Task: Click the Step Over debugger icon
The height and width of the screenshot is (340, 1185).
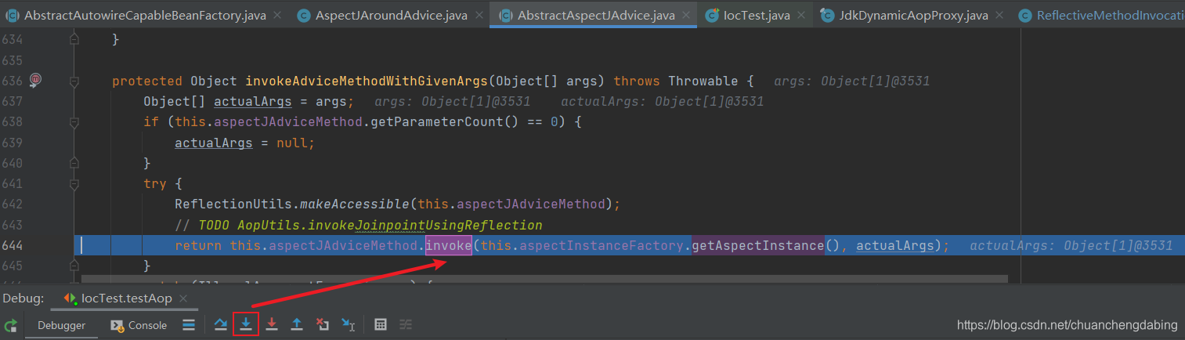Action: coord(220,324)
